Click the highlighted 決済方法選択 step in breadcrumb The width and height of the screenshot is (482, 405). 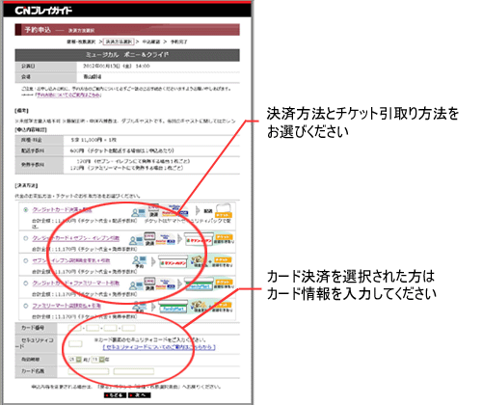click(119, 41)
